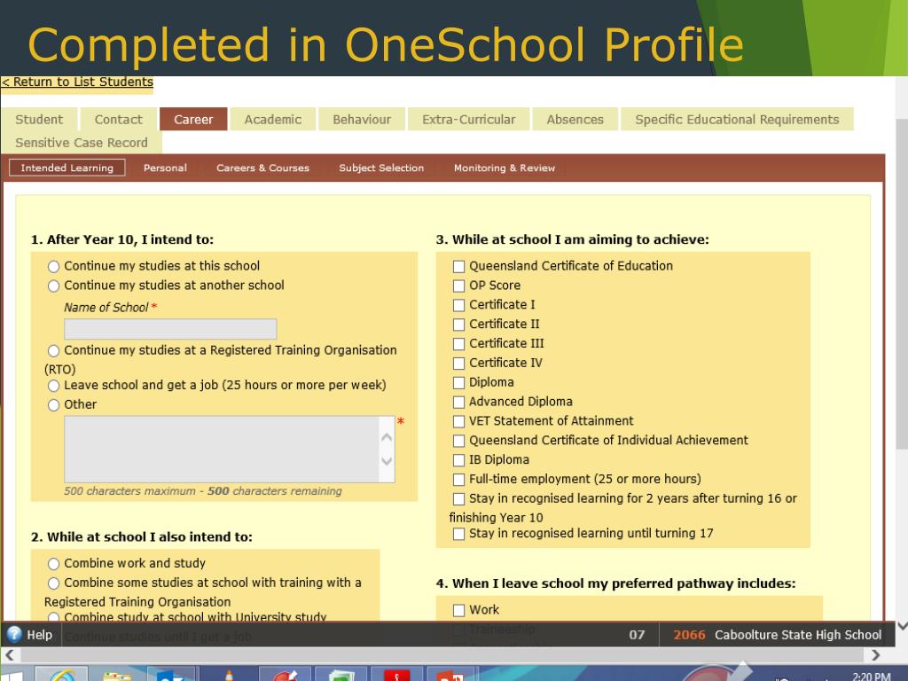908x681 pixels.
Task: Click the down arrow in the Other text box
Action: click(387, 461)
